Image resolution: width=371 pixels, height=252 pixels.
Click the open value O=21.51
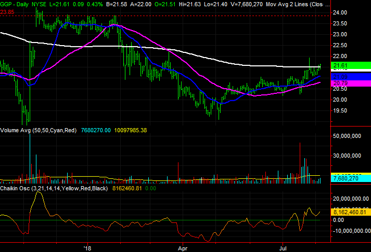(x=165, y=4)
